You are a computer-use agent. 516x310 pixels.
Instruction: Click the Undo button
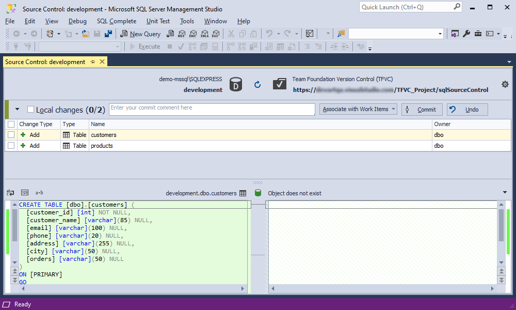(467, 110)
